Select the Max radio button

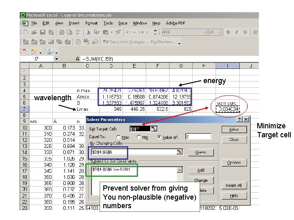118,137
